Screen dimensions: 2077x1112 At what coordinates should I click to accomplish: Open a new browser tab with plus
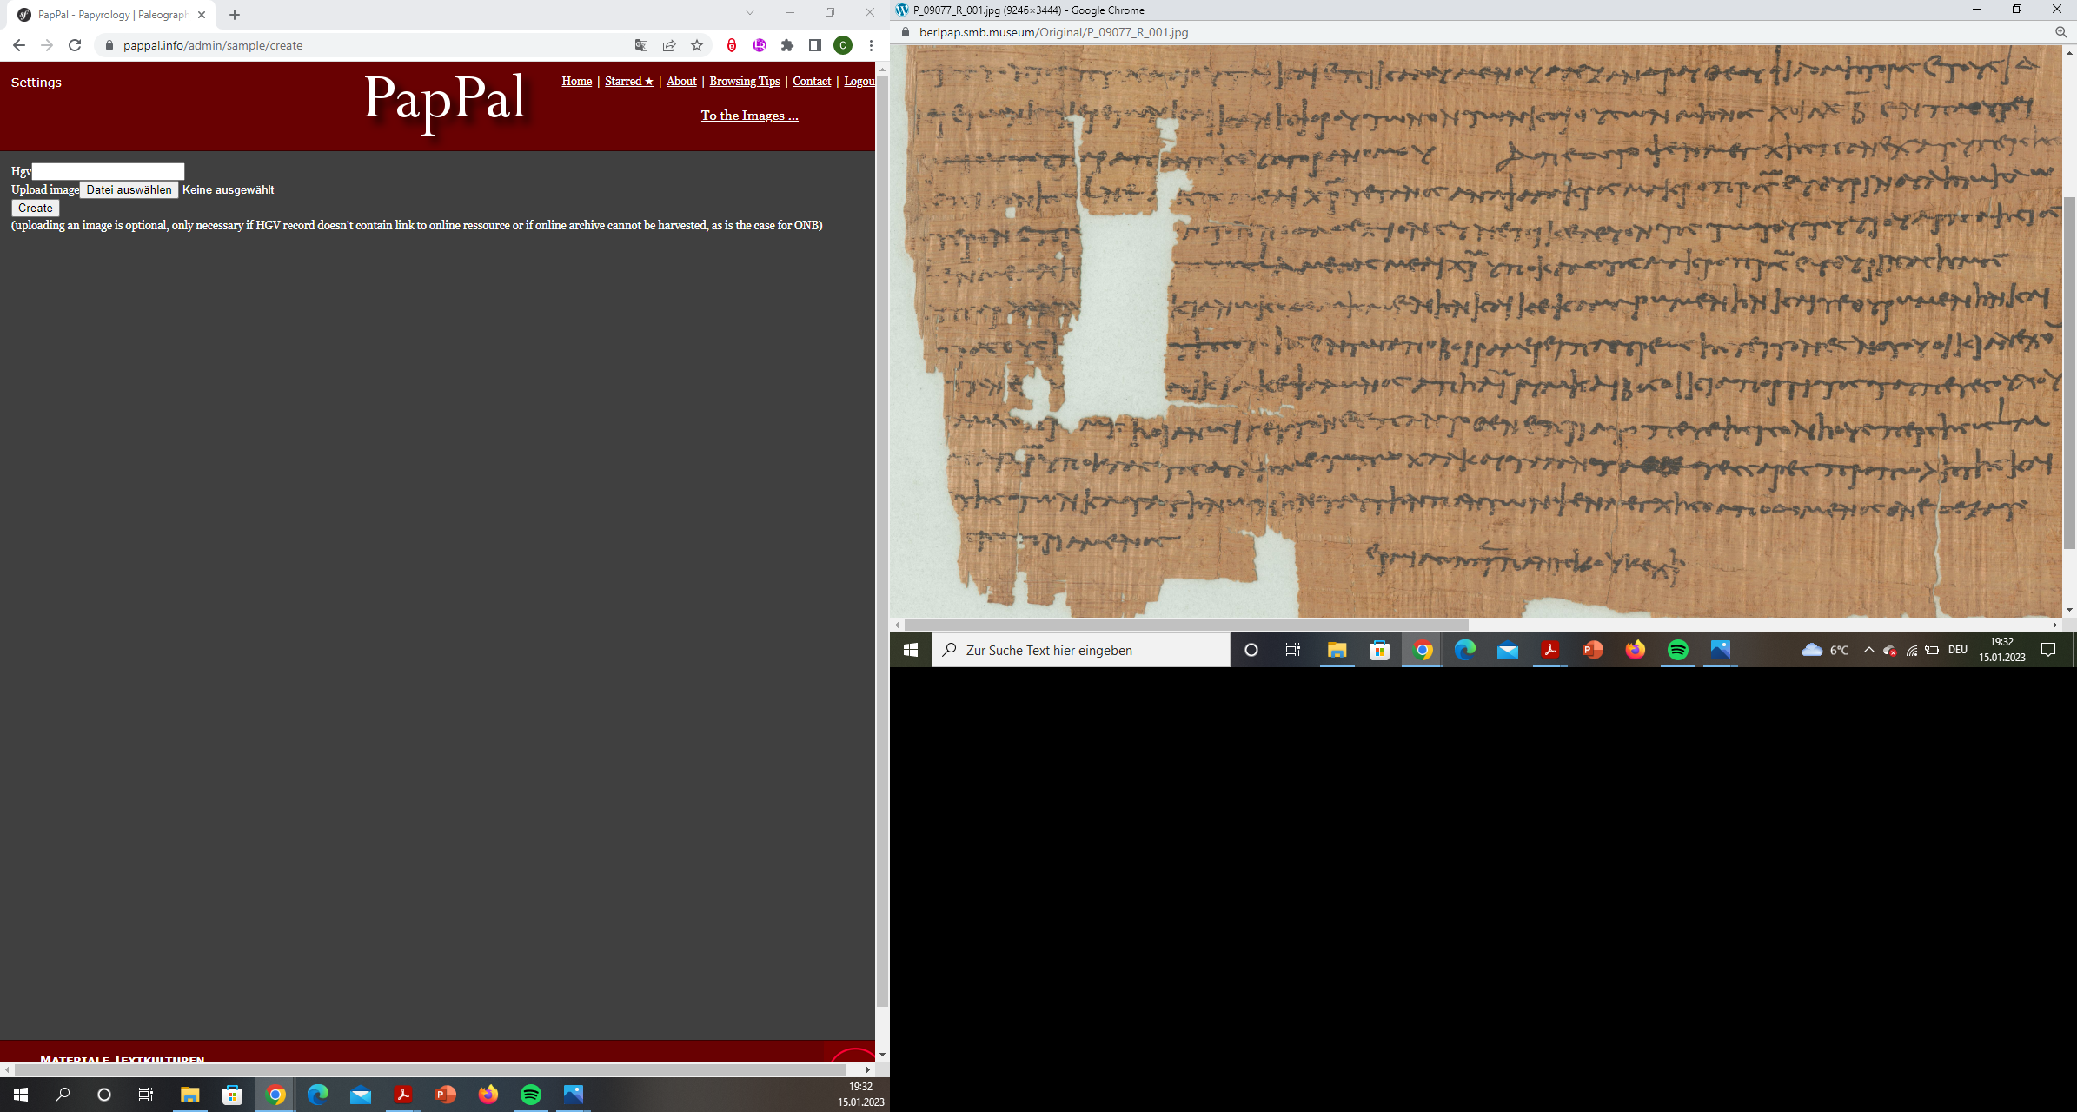tap(235, 15)
